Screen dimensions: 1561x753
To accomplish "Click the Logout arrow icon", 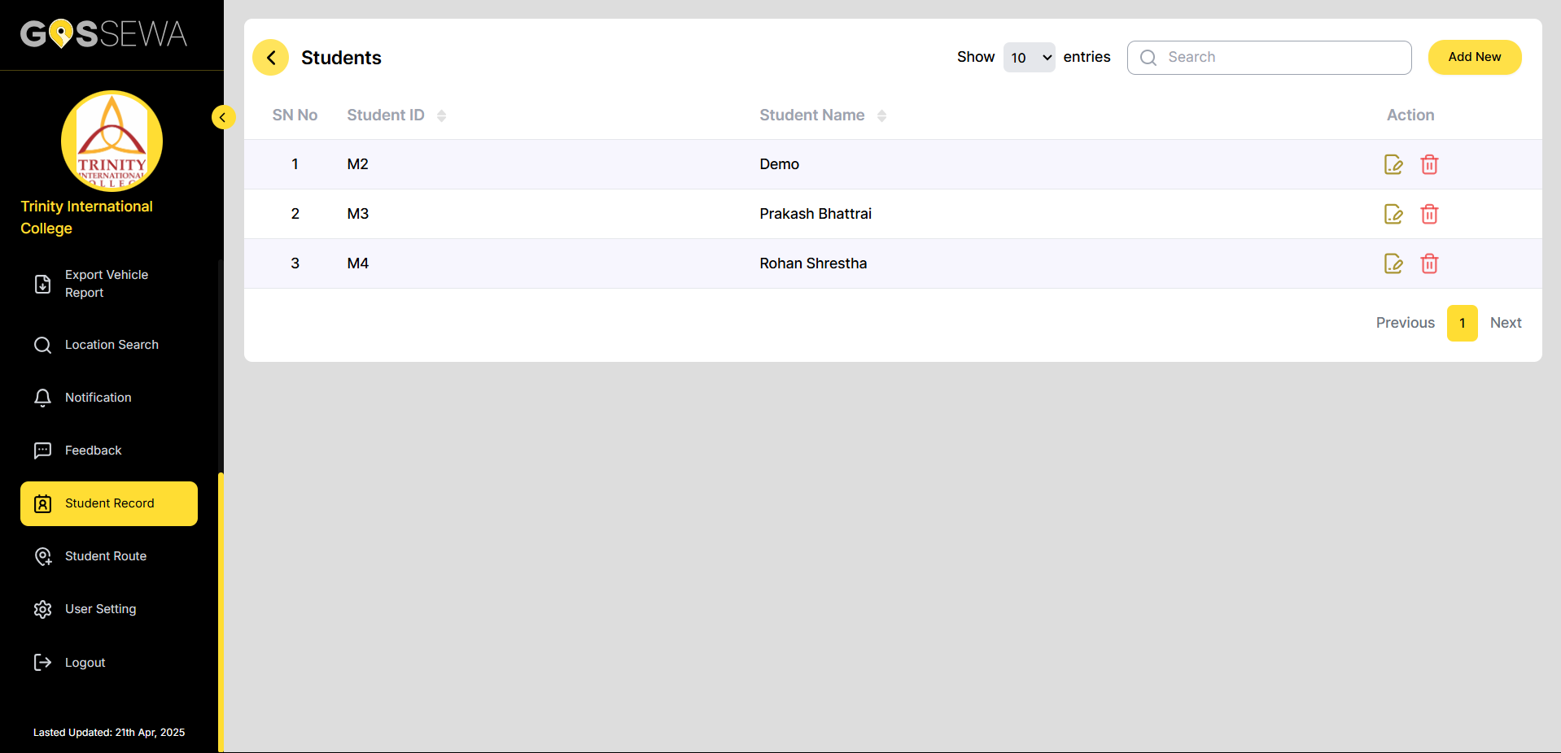I will pyautogui.click(x=43, y=663).
